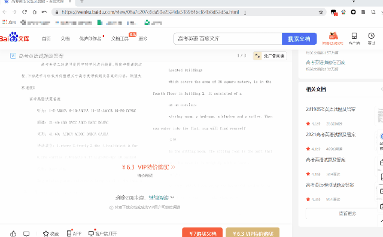Click the black circle extension icon

coord(353,12)
